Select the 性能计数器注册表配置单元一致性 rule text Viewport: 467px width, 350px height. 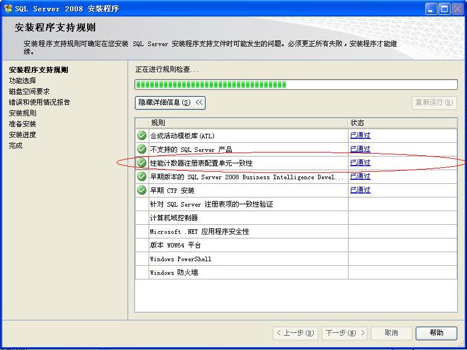click(x=202, y=163)
